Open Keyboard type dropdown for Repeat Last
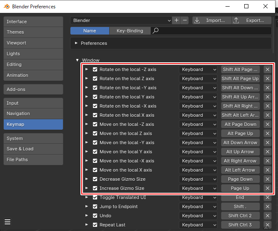 tap(198, 225)
